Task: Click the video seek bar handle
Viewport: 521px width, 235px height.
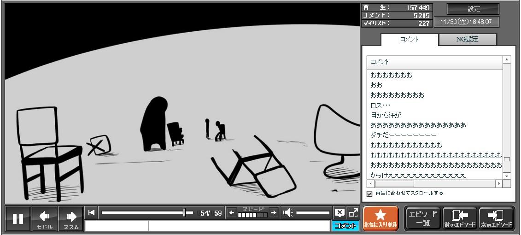Action: [184, 212]
